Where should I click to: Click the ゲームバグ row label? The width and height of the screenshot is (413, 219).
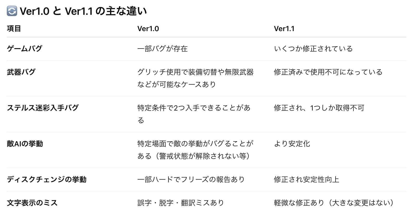click(x=24, y=49)
